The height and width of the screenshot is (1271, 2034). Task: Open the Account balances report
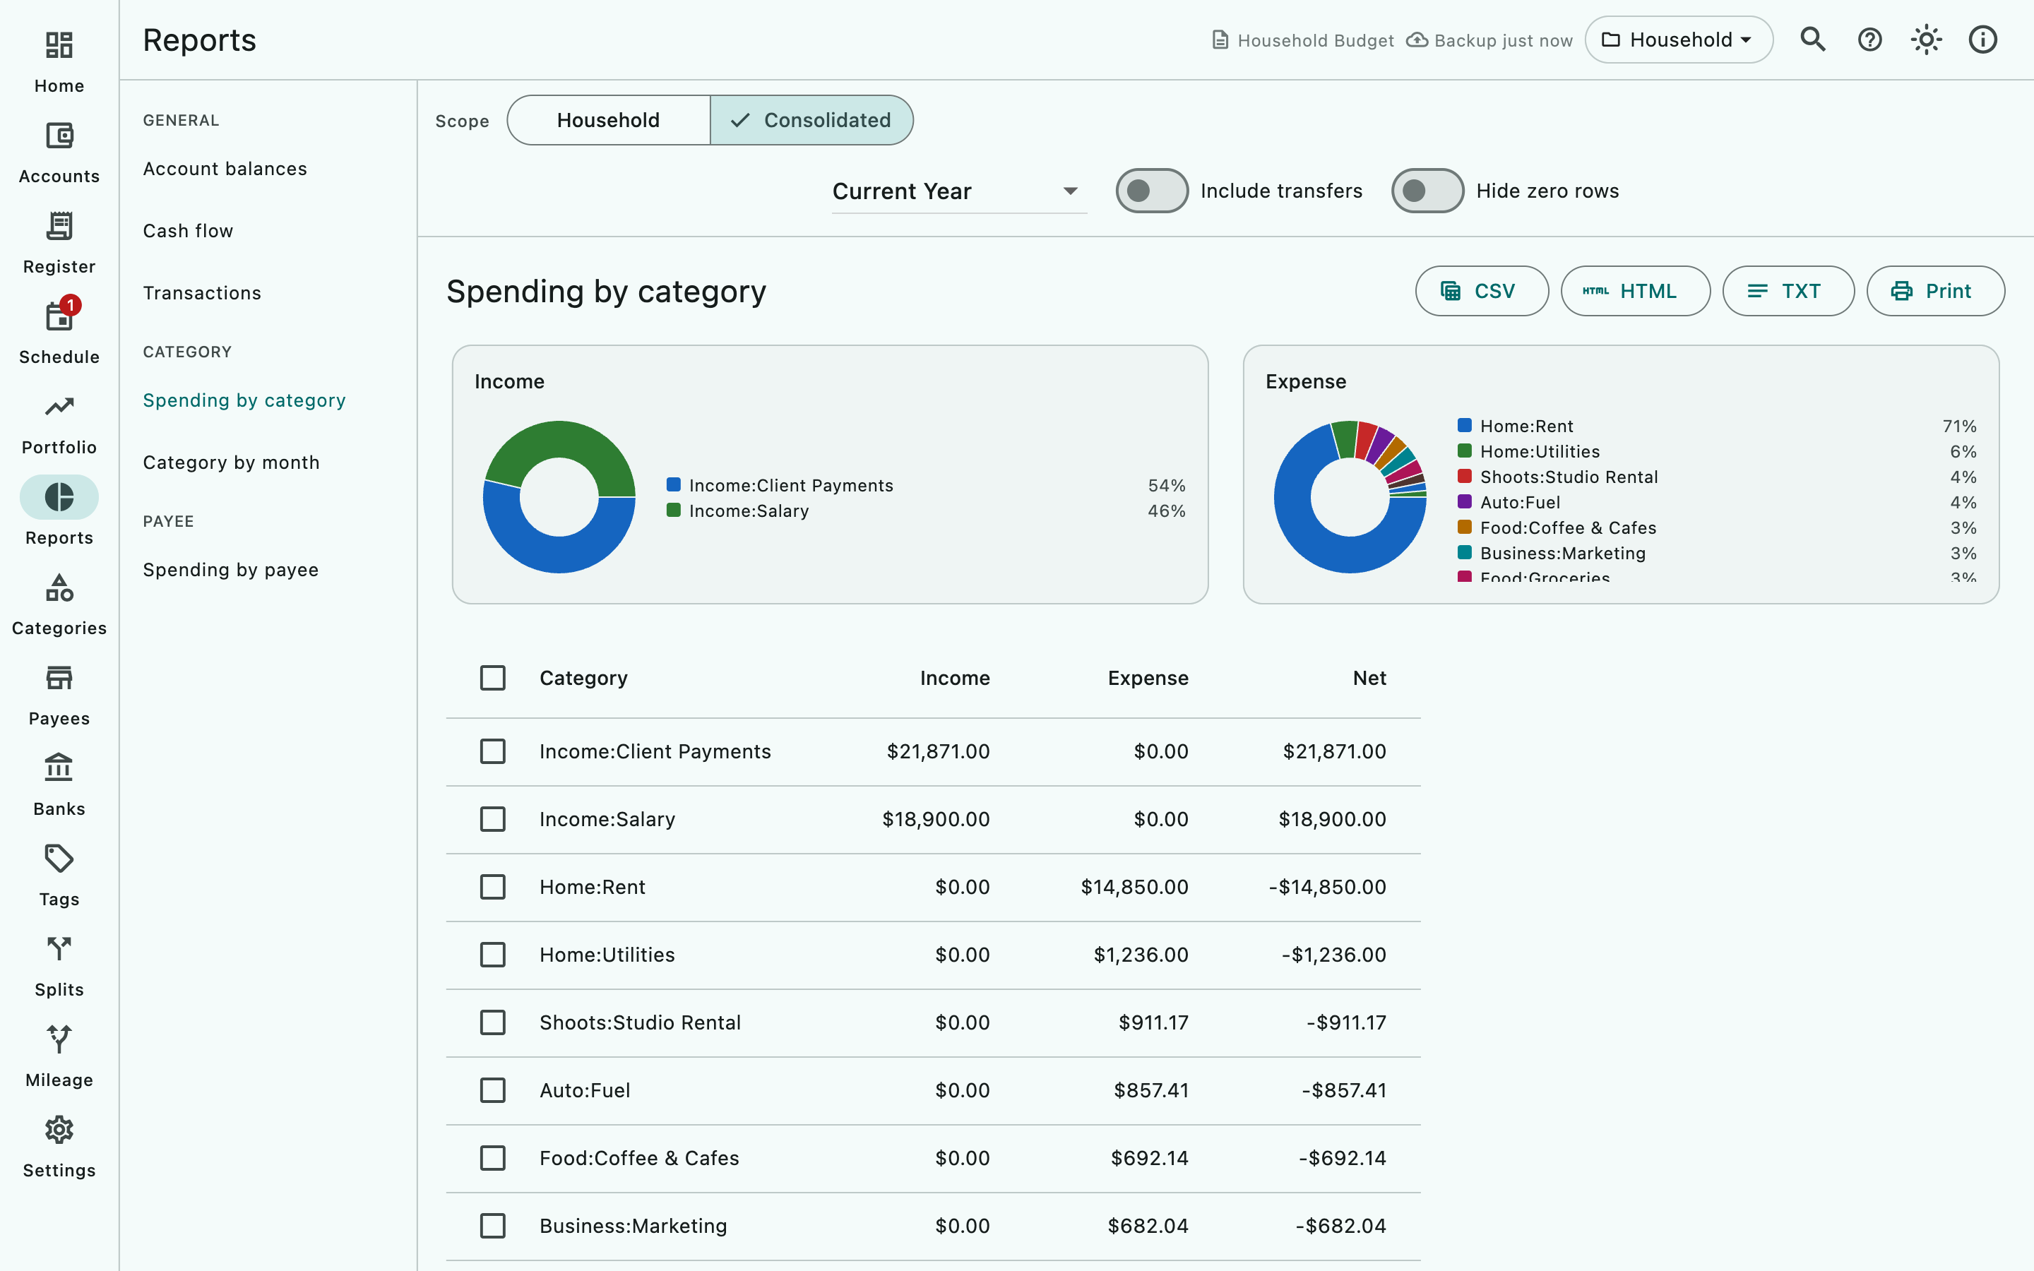(x=225, y=169)
